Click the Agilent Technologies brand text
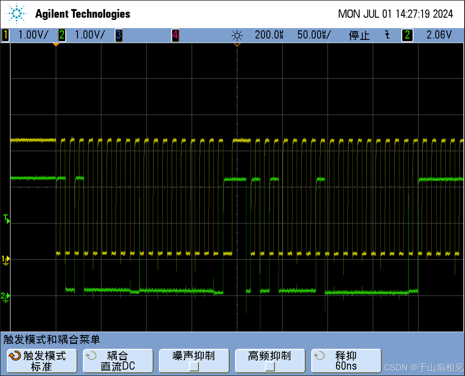465x376 pixels. click(x=83, y=14)
